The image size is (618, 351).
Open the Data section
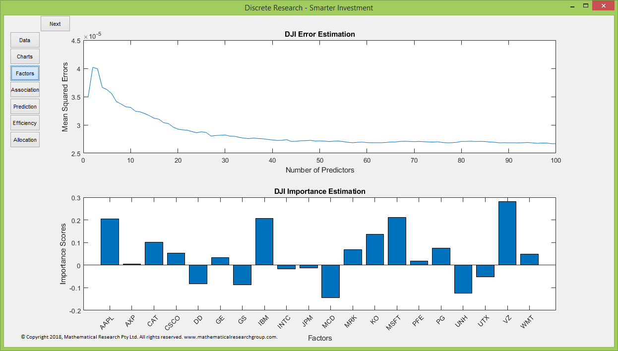click(25, 40)
